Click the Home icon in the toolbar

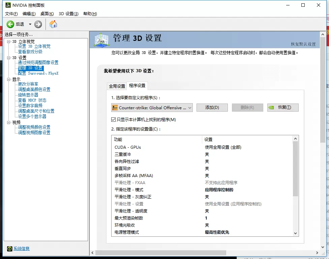[53, 24]
